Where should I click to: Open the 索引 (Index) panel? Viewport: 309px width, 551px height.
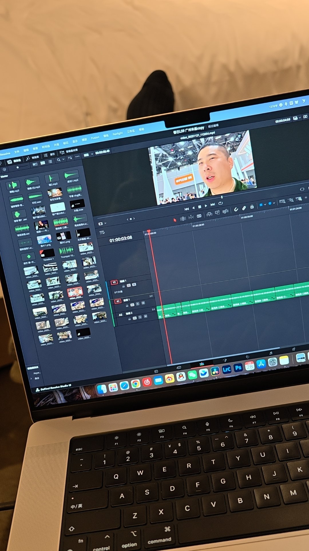tap(49, 155)
